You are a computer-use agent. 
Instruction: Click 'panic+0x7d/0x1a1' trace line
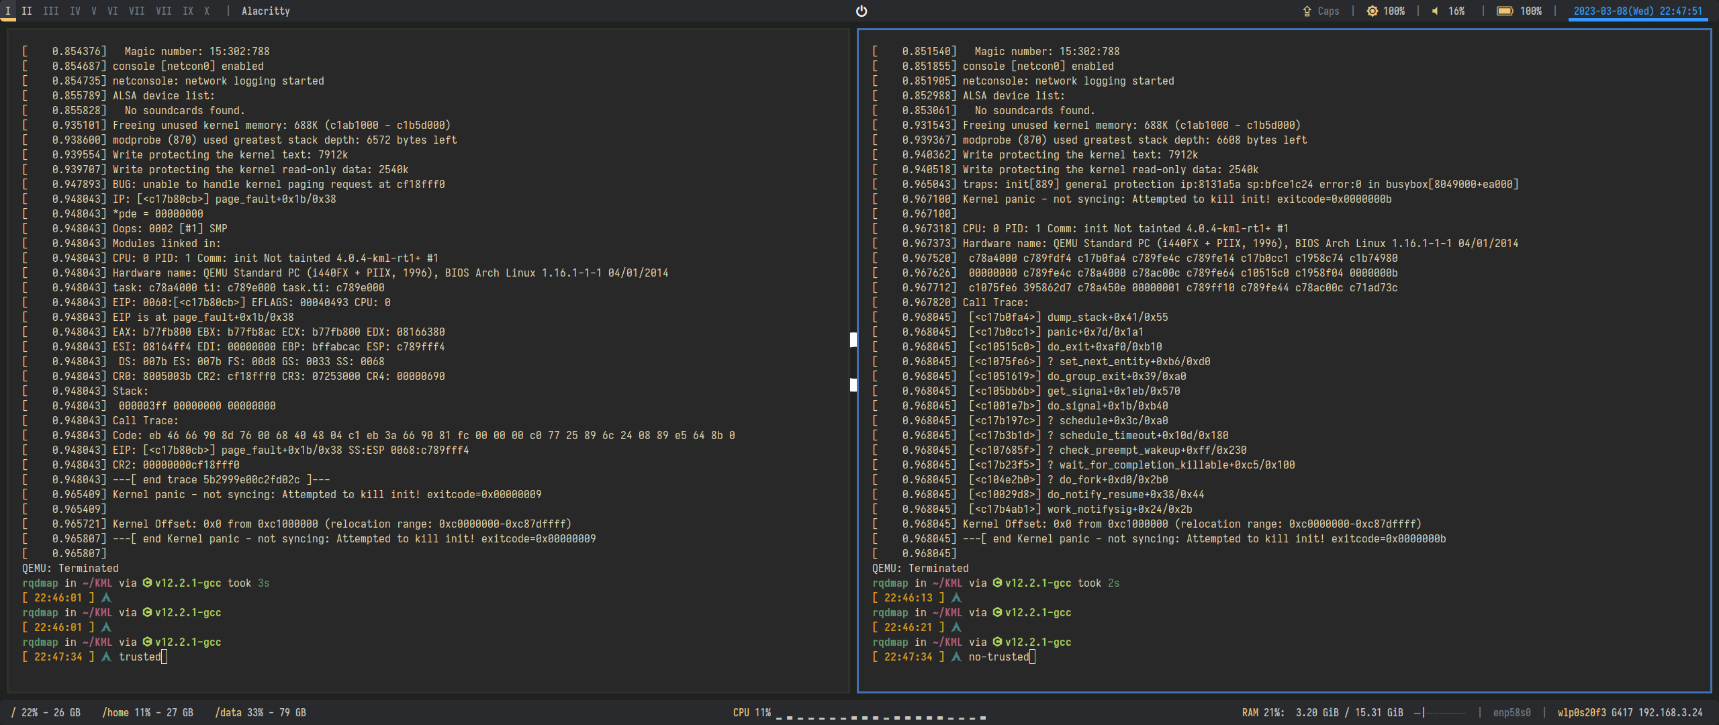pyautogui.click(x=1008, y=332)
